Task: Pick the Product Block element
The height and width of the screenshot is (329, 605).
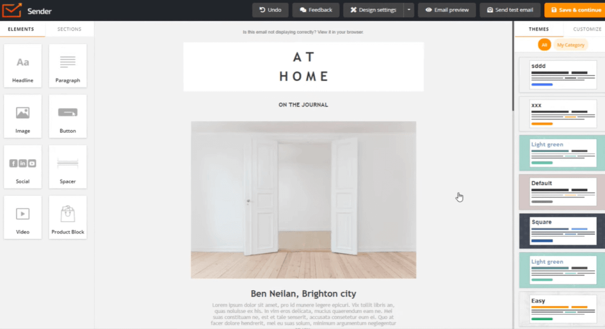Action: 67,218
